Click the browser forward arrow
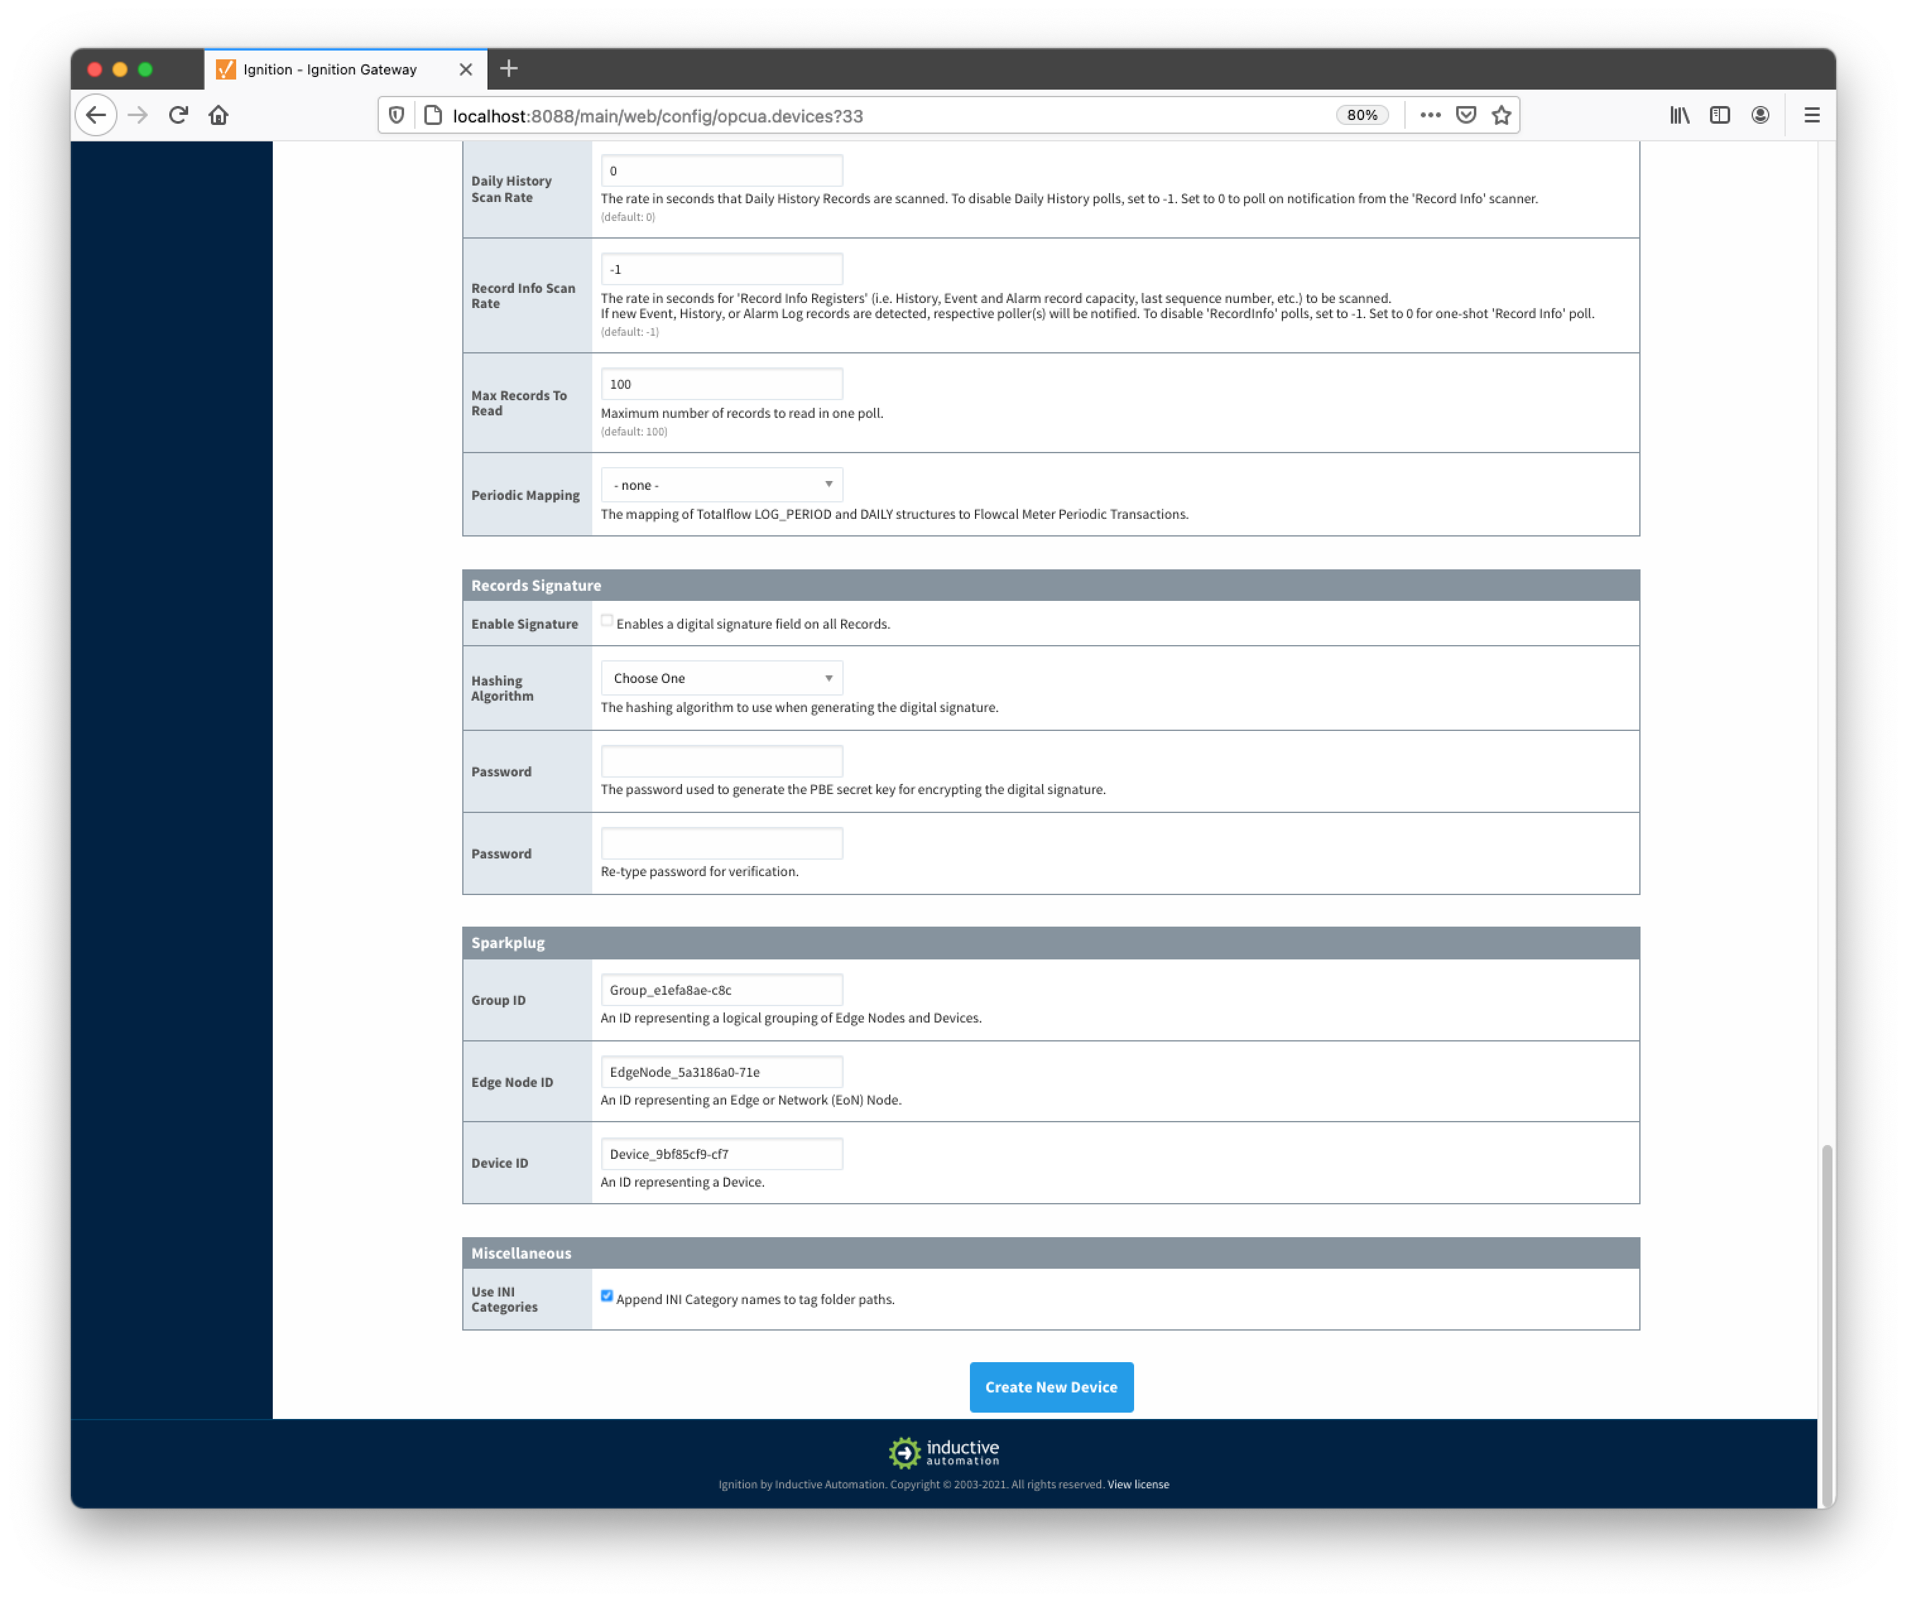The width and height of the screenshot is (1907, 1602). (137, 116)
